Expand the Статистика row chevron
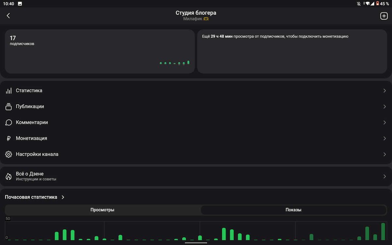Image resolution: width=392 pixels, height=245 pixels. tap(384, 91)
